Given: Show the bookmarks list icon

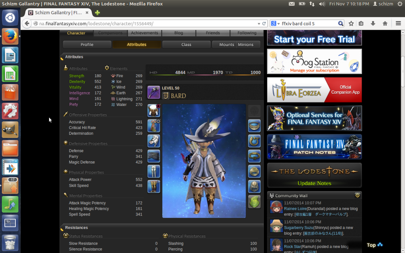Looking at the screenshot, I should pyautogui.click(x=361, y=23).
